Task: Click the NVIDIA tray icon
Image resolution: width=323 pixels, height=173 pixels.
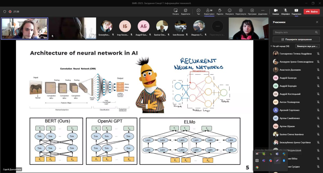Action: (271, 154)
